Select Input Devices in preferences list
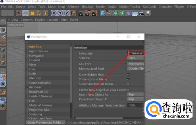This screenshot has height=125, width=196. (x=39, y=51)
